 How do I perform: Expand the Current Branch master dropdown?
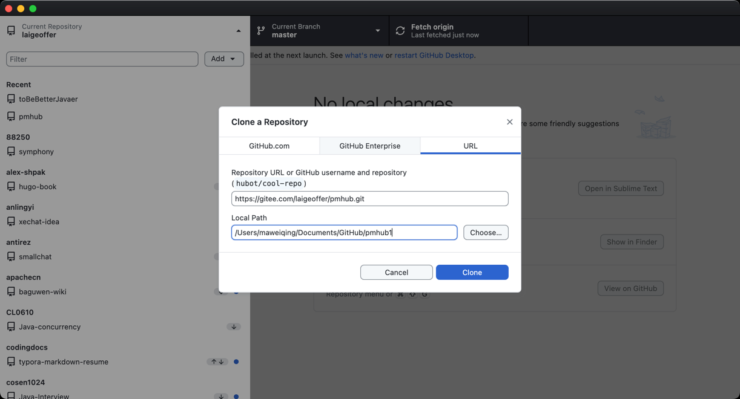click(377, 31)
